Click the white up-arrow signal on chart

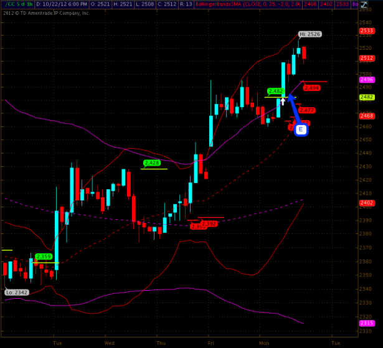point(283,100)
